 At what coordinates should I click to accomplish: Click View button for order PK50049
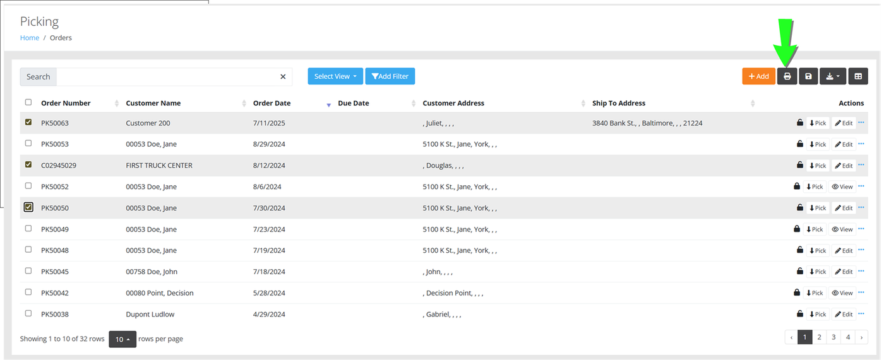click(842, 229)
